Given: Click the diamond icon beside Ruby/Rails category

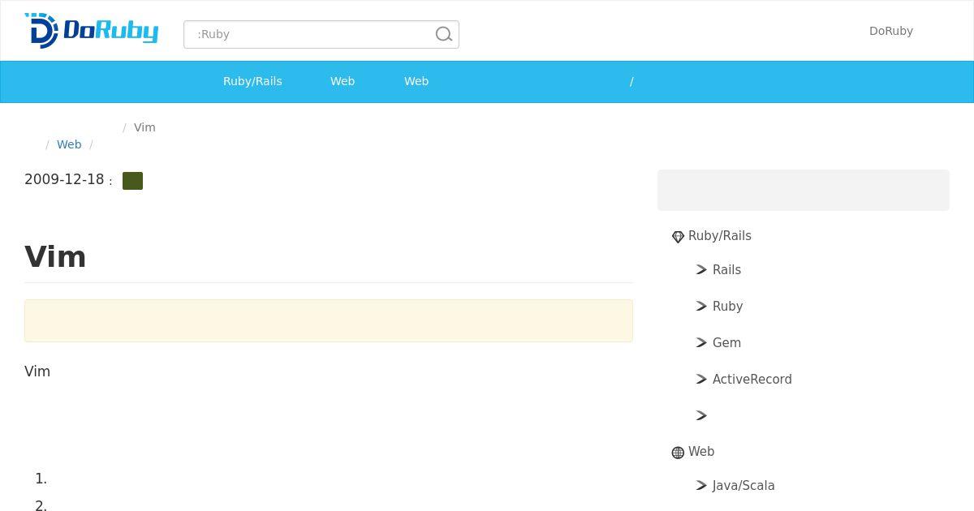Looking at the screenshot, I should coord(679,237).
